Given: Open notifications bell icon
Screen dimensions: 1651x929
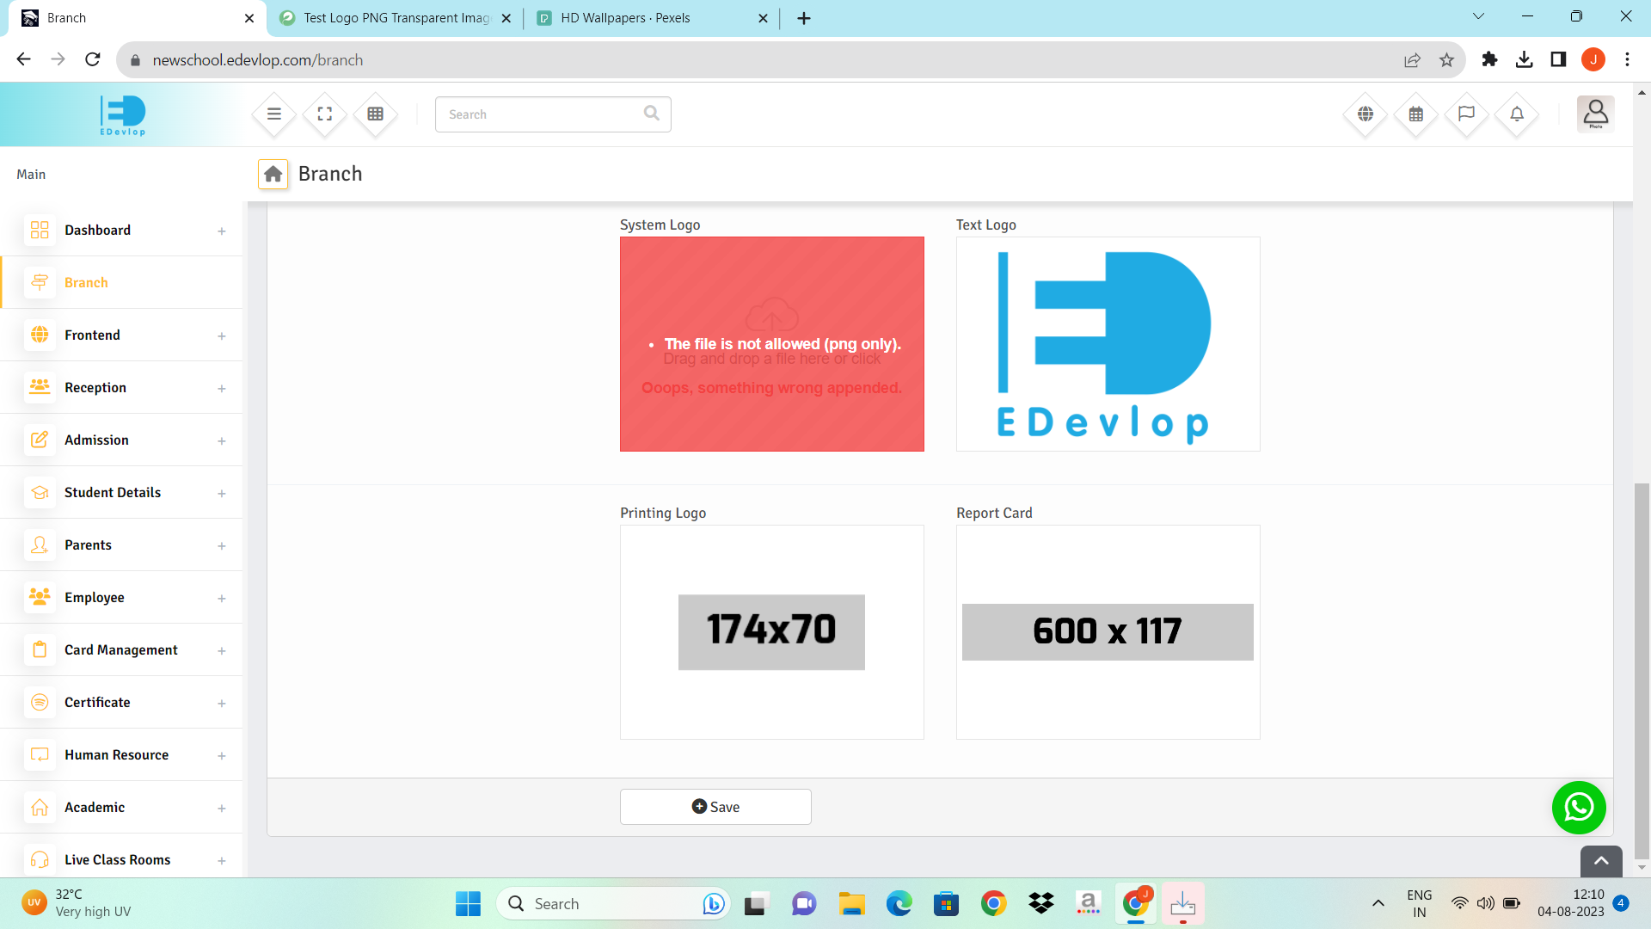Looking at the screenshot, I should 1518,114.
